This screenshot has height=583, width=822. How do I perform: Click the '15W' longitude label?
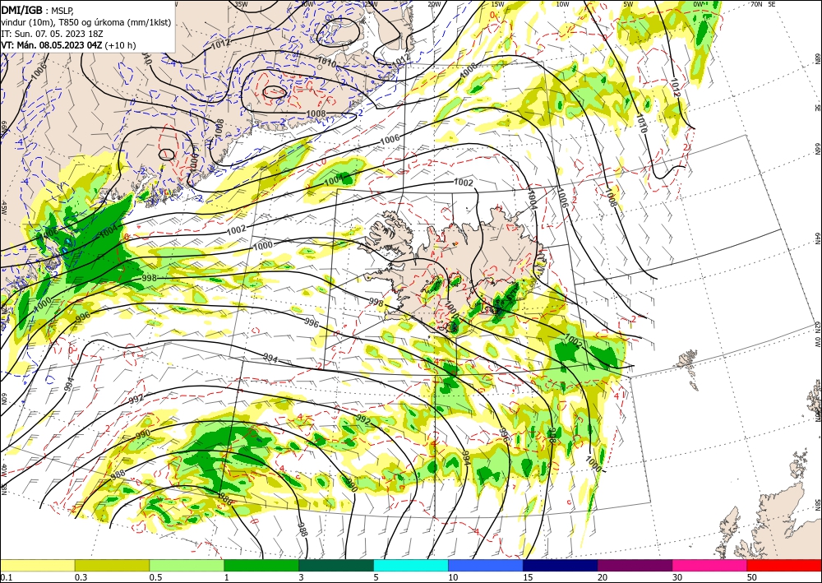(x=497, y=4)
